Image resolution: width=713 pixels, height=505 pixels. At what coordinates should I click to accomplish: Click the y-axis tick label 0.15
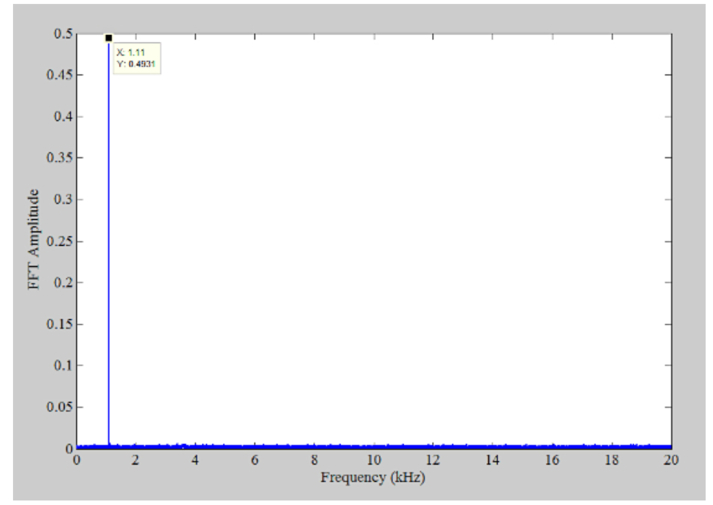pyautogui.click(x=59, y=324)
